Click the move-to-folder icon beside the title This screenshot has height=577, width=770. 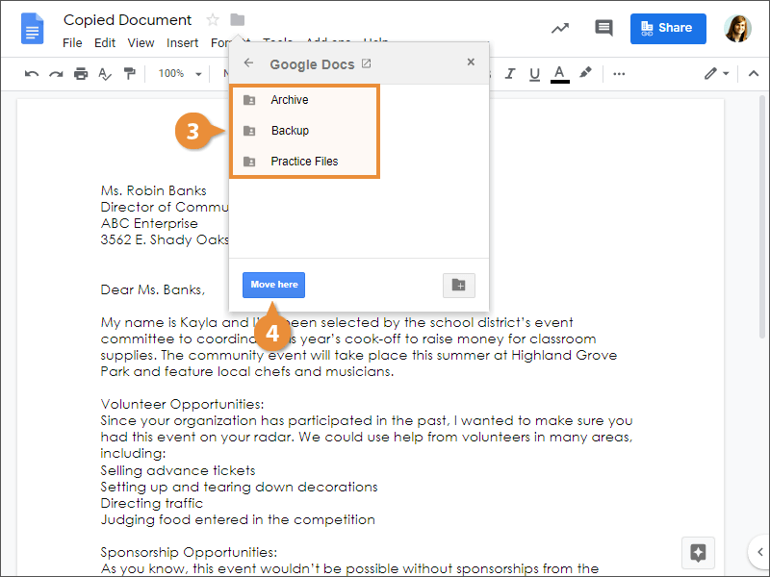click(237, 19)
